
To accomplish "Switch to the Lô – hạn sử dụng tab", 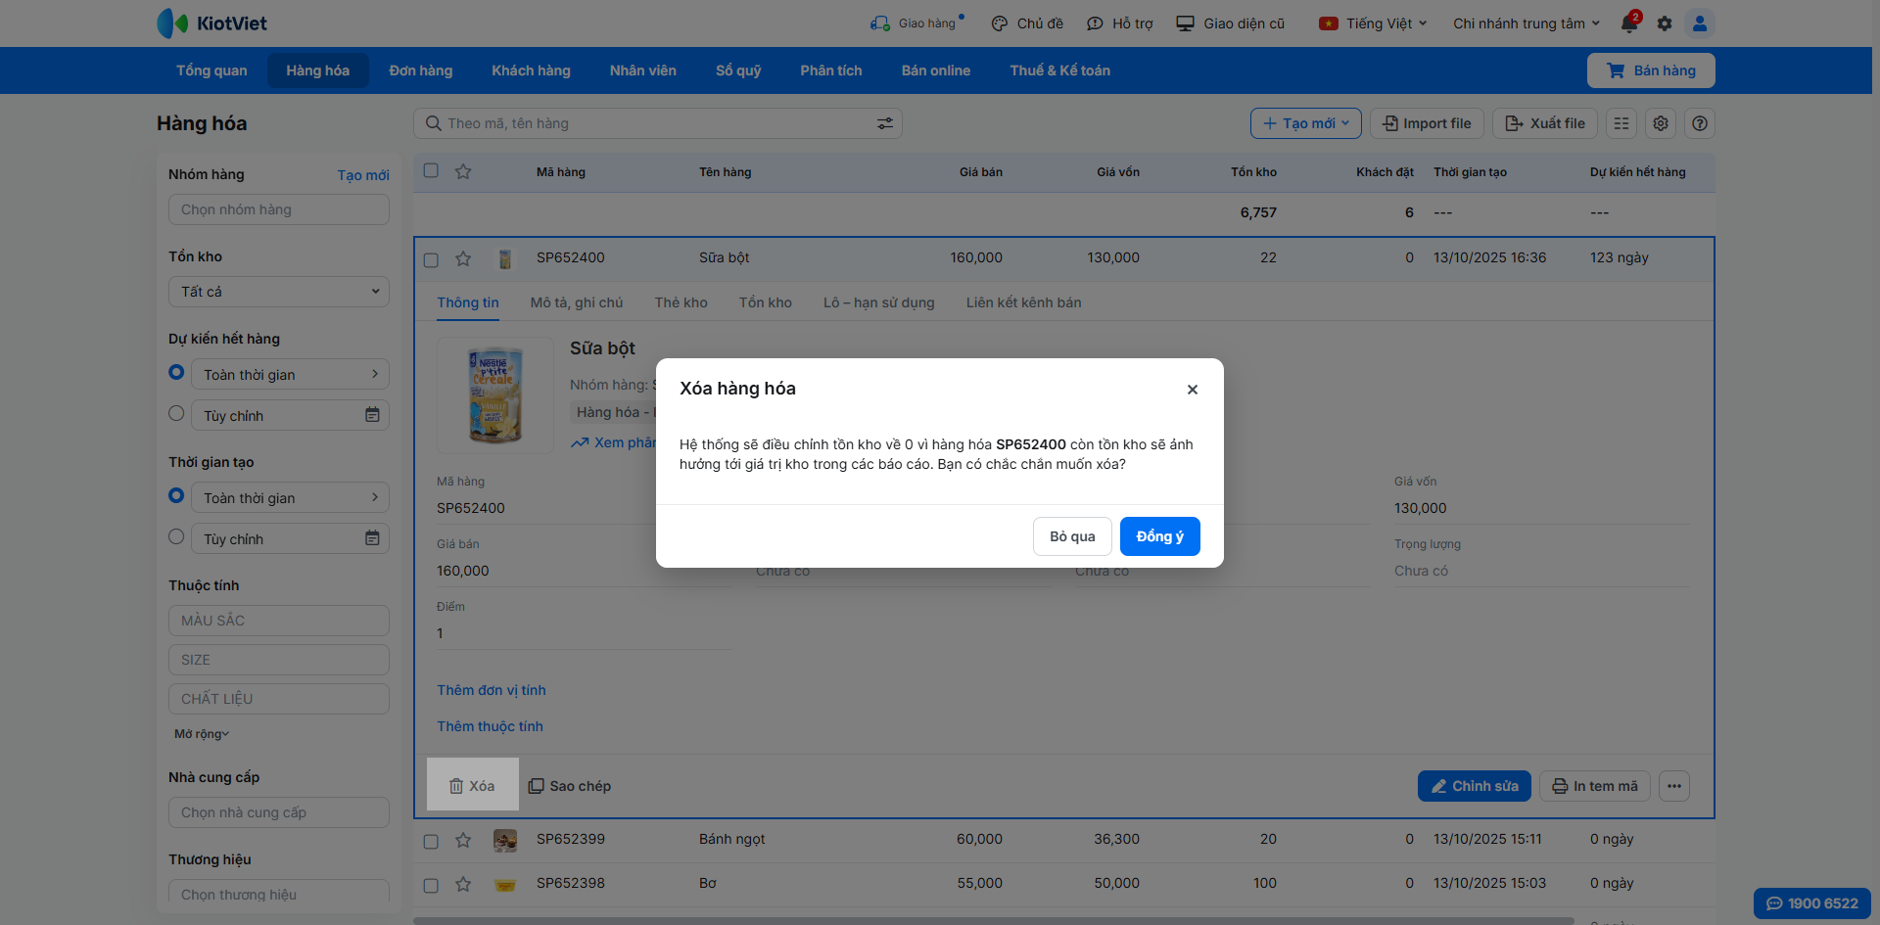I will pos(879,302).
